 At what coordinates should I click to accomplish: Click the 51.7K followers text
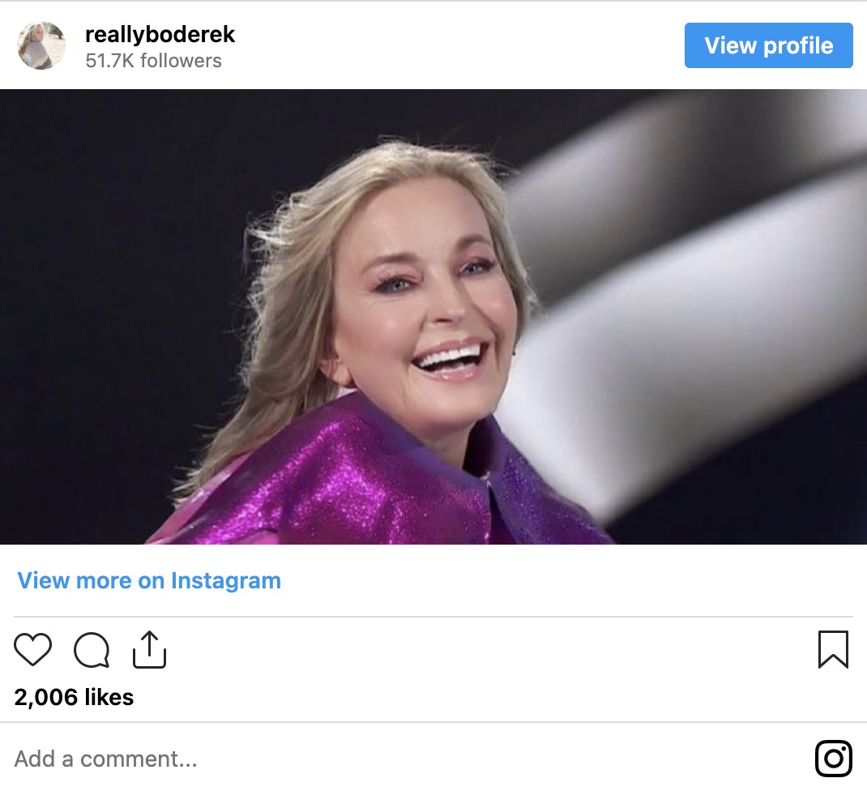tap(153, 61)
